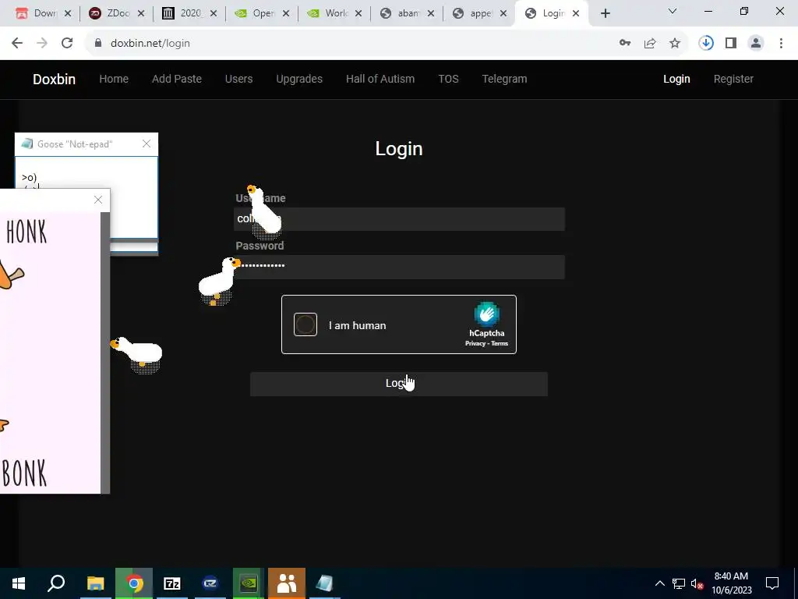
Task: Click Register link in navbar
Action: [x=733, y=79]
